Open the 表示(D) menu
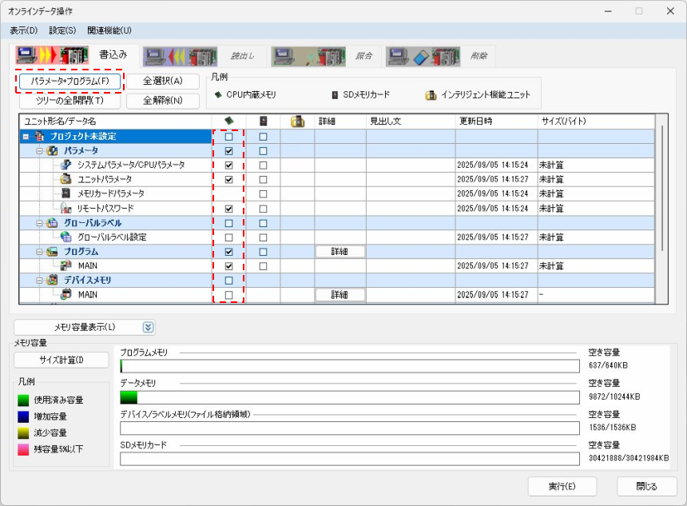This screenshot has width=687, height=506. [x=23, y=30]
